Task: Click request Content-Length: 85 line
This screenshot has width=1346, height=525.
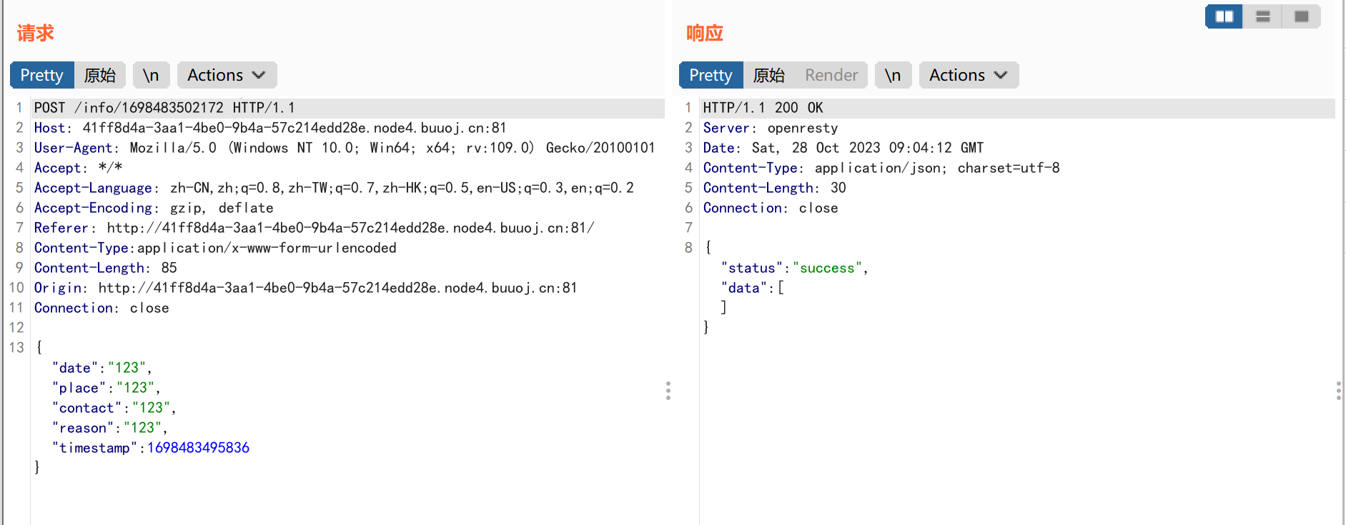Action: click(106, 268)
